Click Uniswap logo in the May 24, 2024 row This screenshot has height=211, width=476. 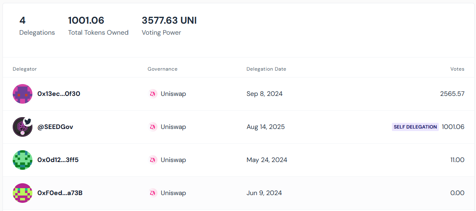pyautogui.click(x=153, y=160)
